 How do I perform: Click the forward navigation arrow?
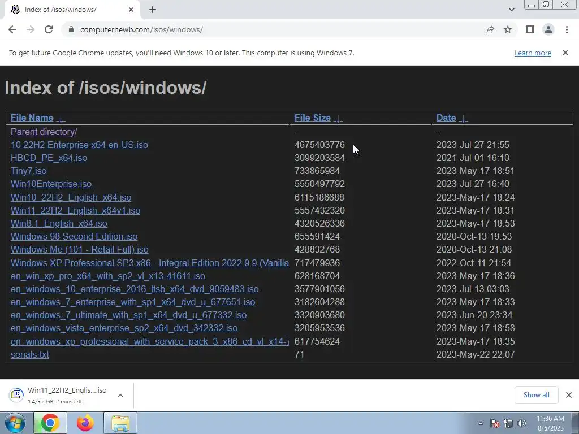click(x=31, y=29)
